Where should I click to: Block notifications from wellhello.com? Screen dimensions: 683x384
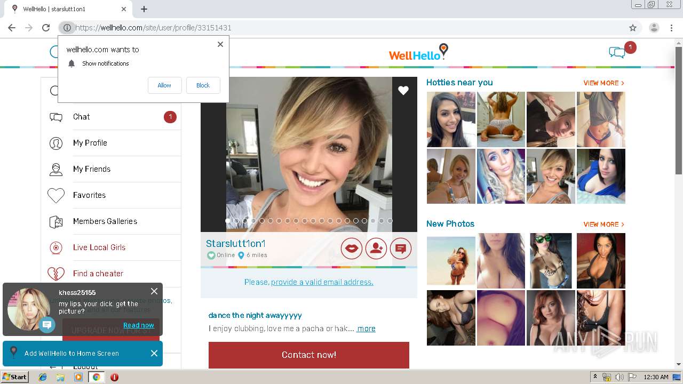pyautogui.click(x=203, y=85)
